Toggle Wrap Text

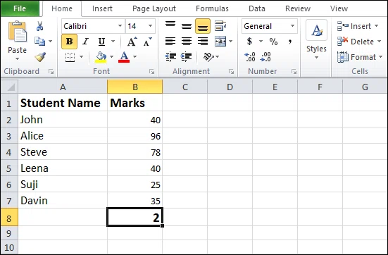point(220,26)
